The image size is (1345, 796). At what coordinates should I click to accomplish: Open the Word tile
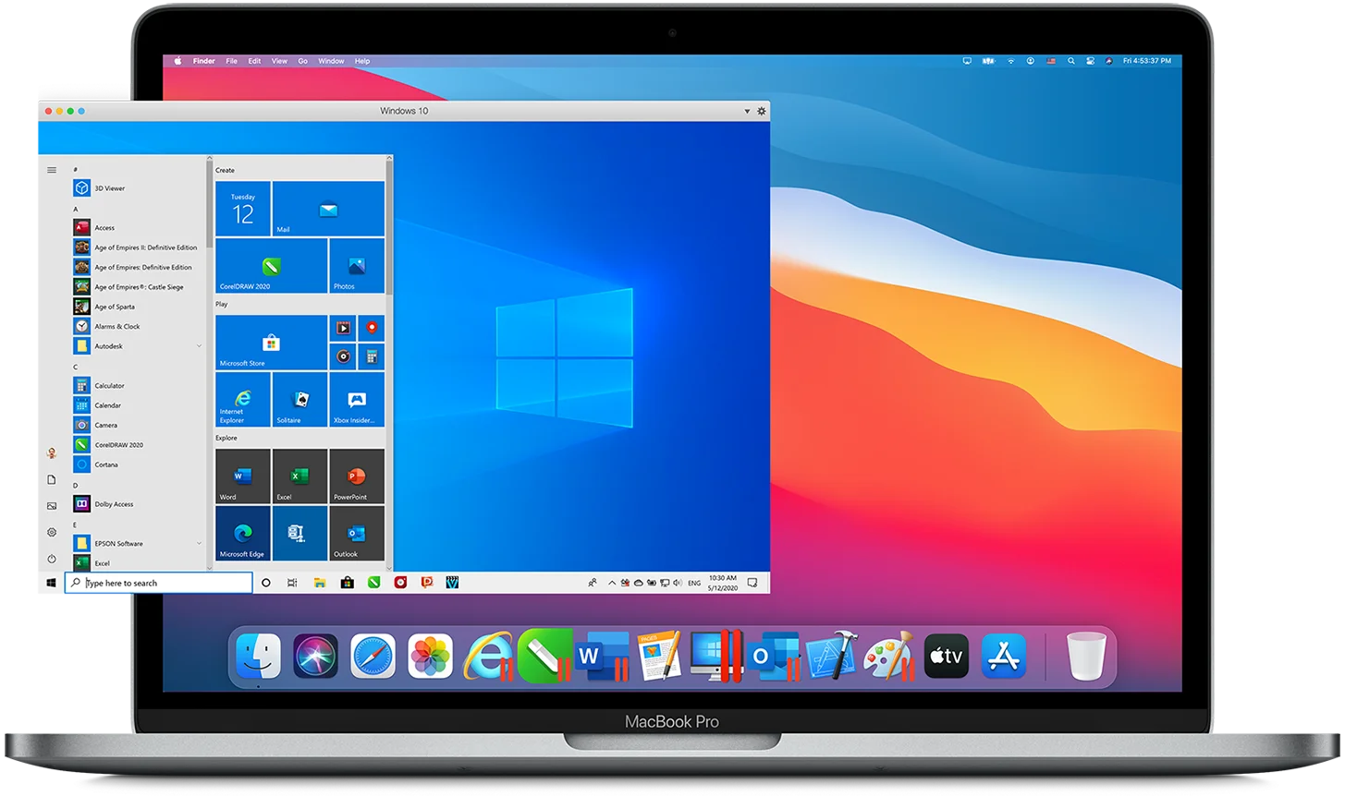[x=243, y=476]
